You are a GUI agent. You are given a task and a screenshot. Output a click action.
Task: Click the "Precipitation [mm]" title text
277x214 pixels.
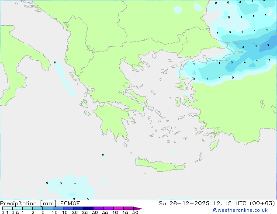point(28,204)
